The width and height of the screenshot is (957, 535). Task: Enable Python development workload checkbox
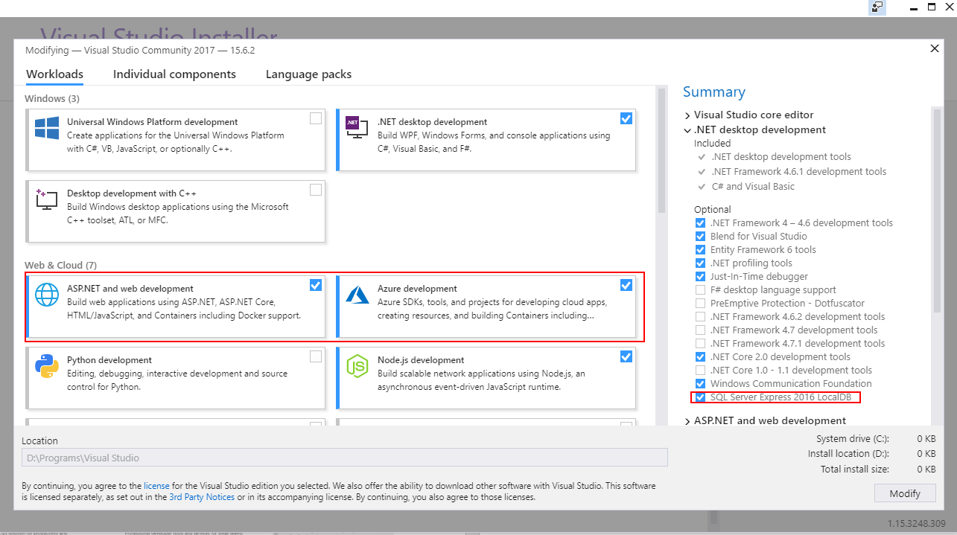click(x=316, y=356)
